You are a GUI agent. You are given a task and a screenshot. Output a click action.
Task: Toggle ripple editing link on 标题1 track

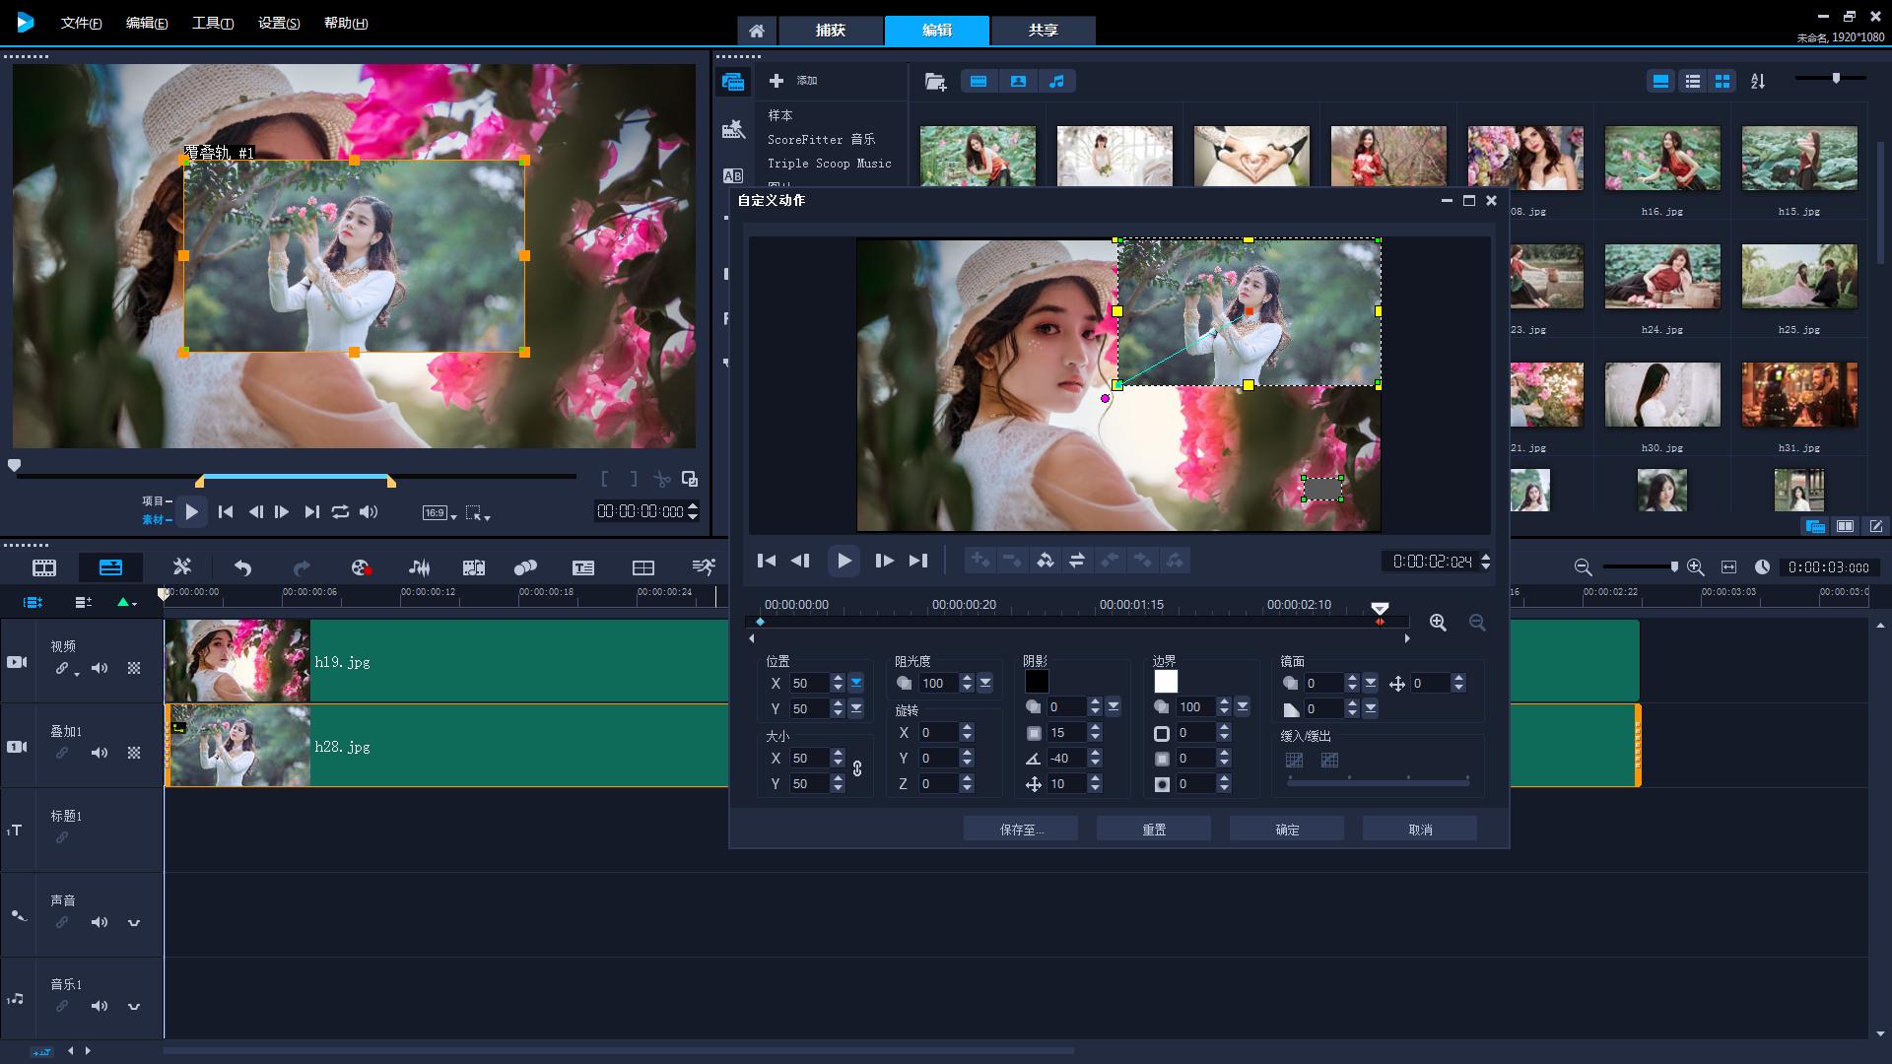(x=62, y=837)
